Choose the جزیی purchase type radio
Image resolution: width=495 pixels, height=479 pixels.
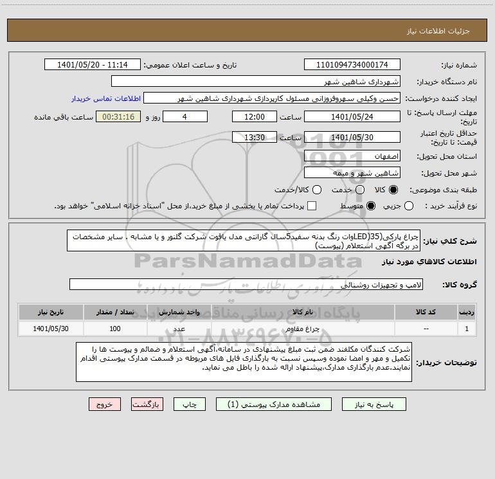coord(408,206)
